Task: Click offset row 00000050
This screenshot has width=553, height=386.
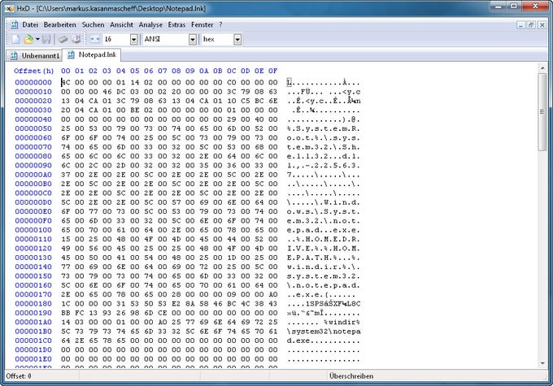Action: [33, 128]
